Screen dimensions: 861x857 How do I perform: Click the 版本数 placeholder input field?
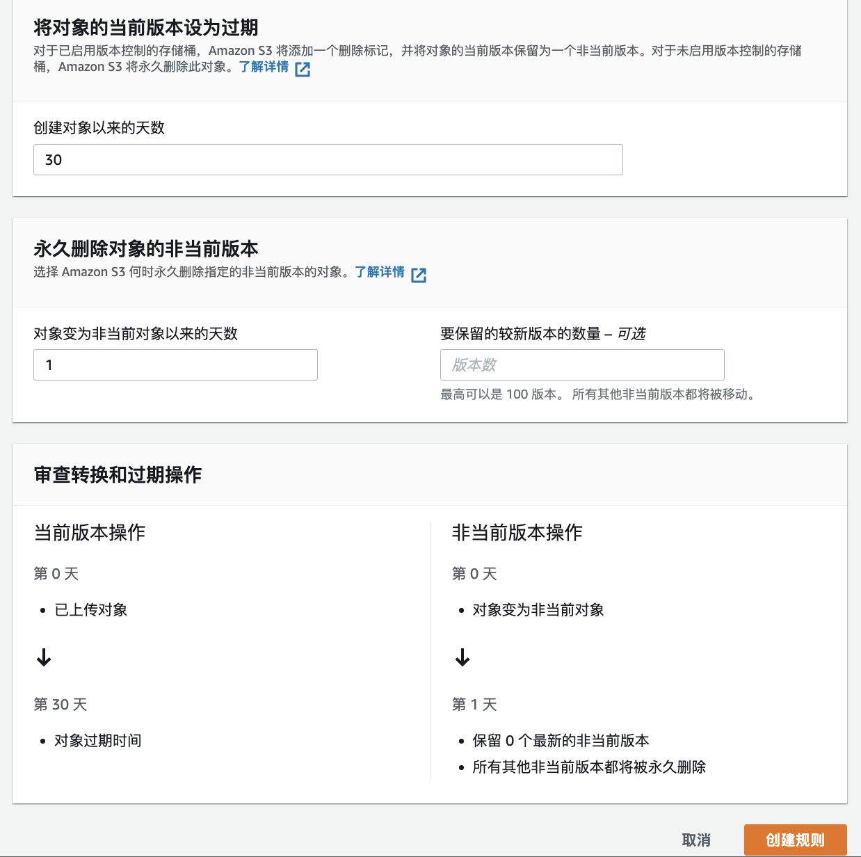coord(582,365)
